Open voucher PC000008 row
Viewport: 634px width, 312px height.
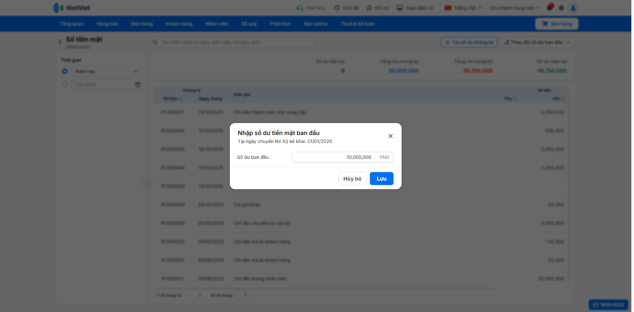[361, 223]
